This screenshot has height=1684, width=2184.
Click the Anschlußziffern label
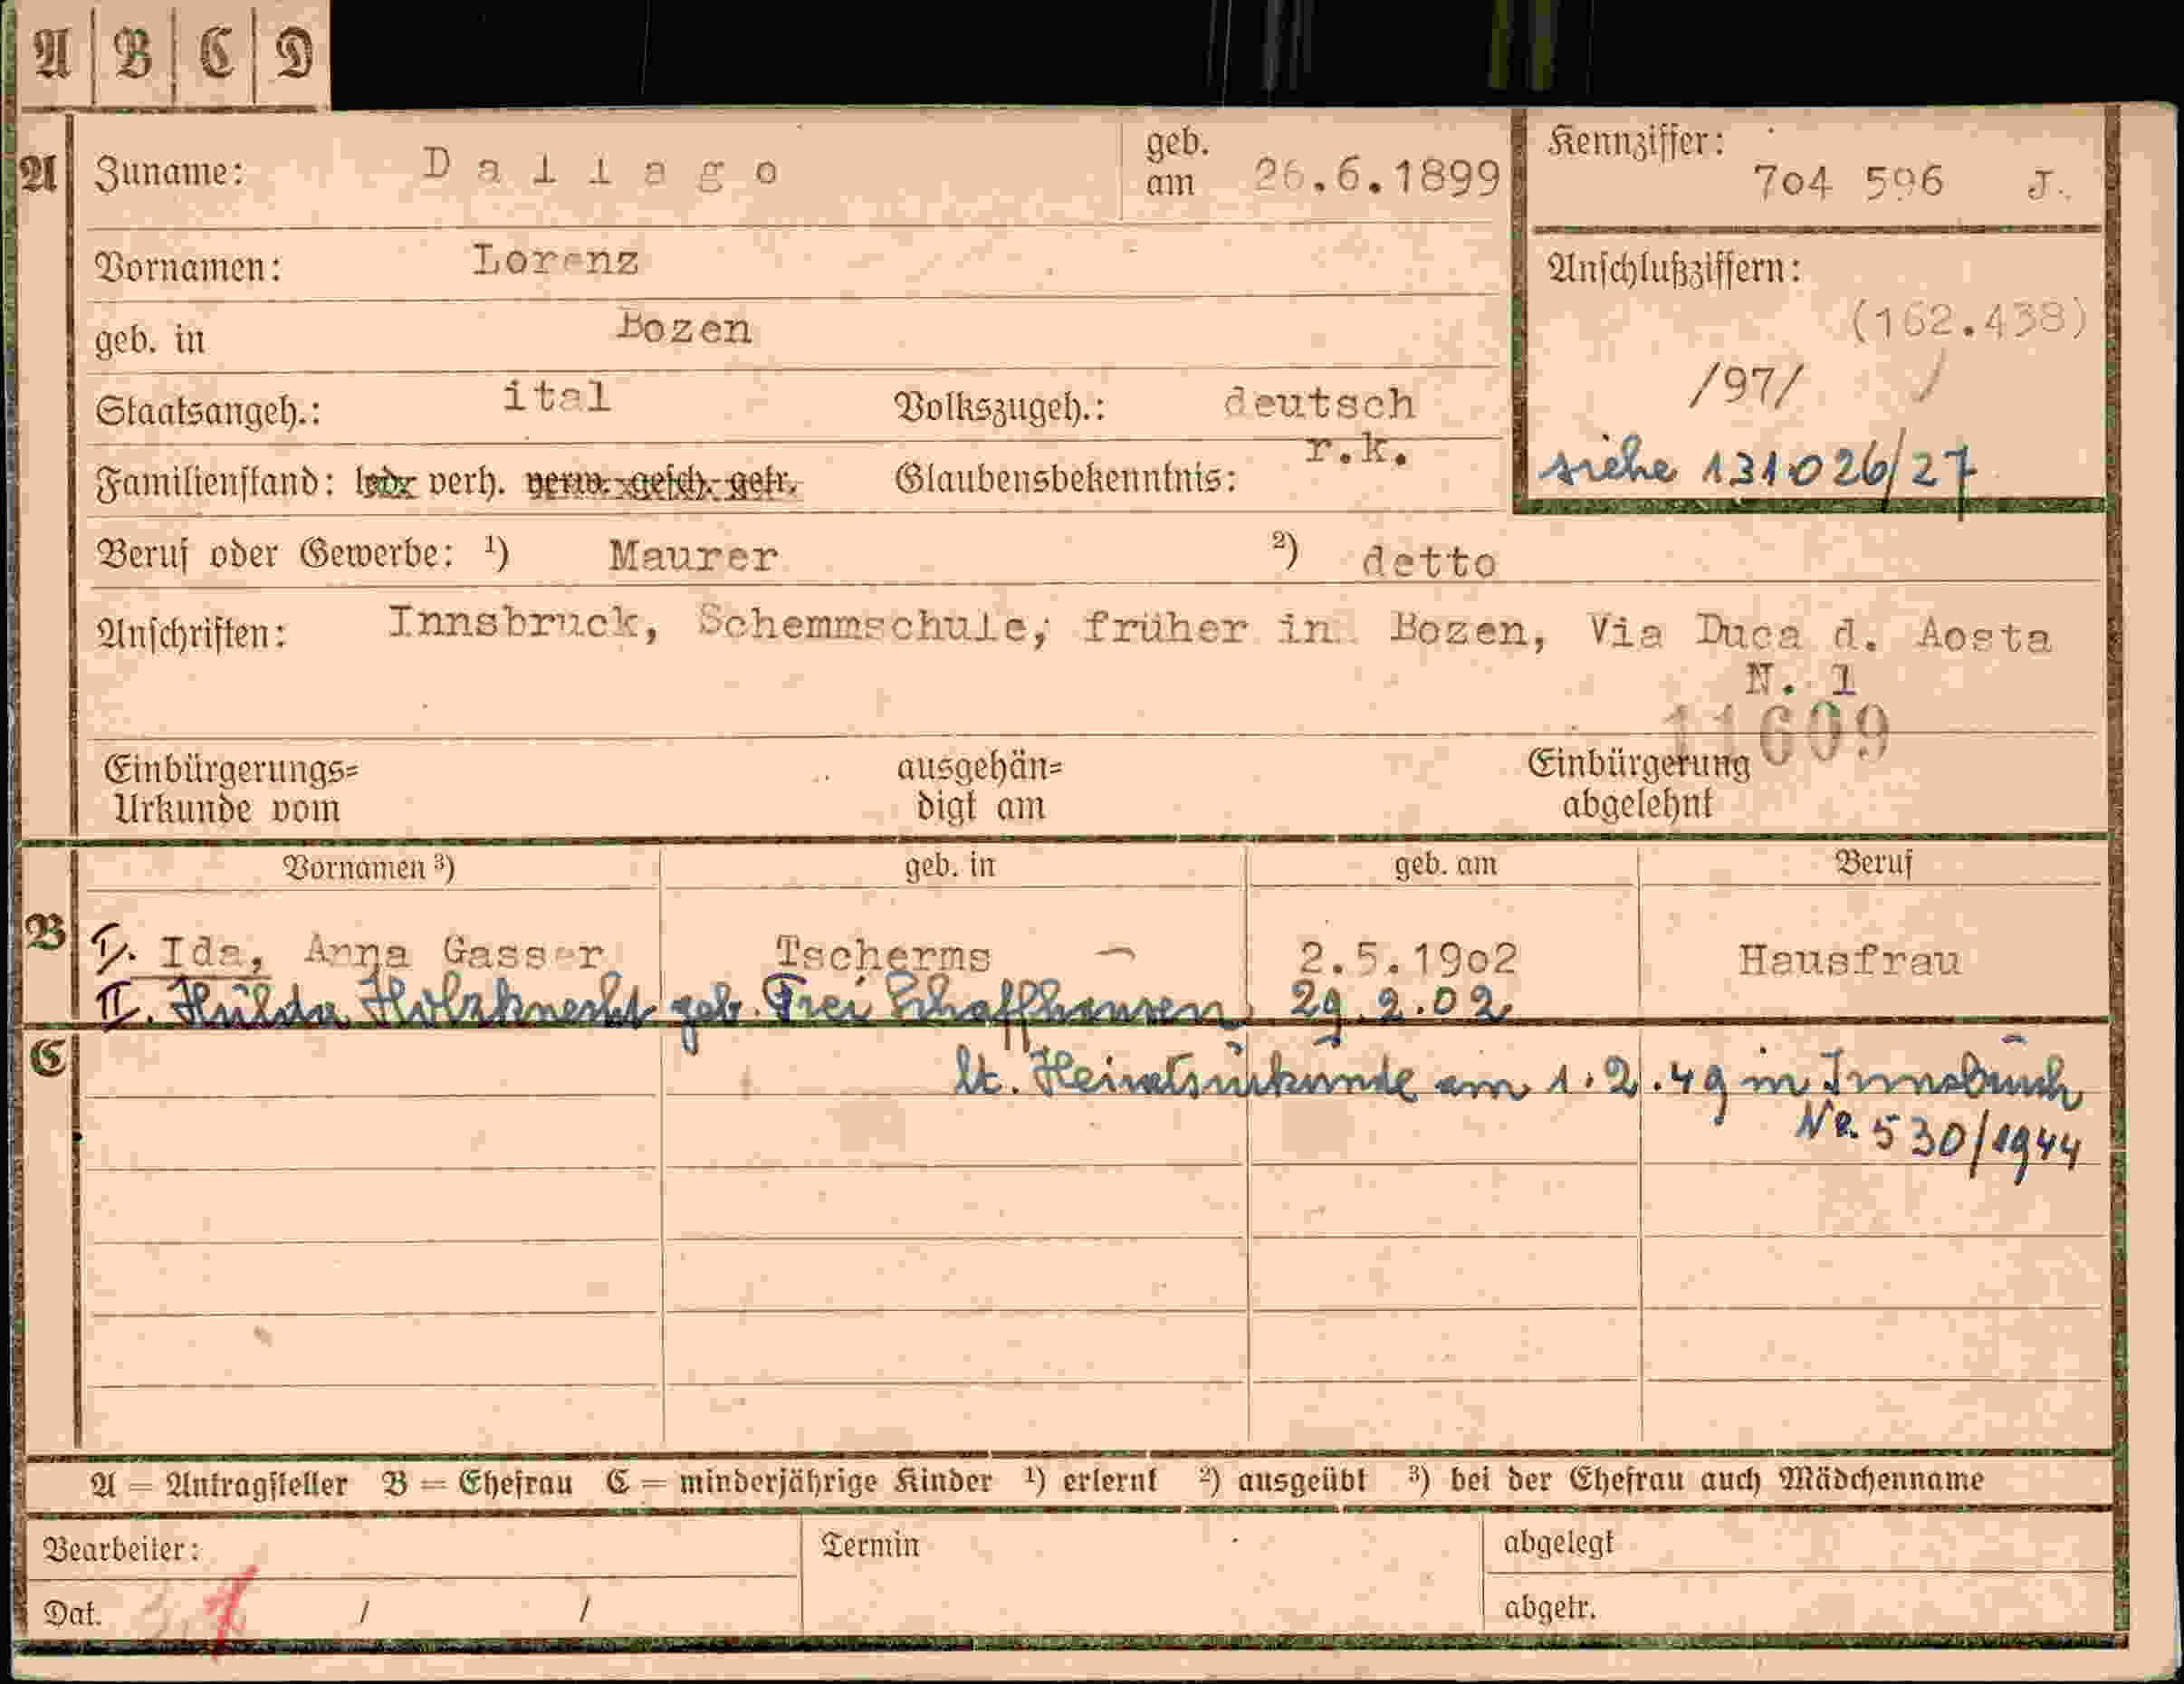tap(1674, 268)
